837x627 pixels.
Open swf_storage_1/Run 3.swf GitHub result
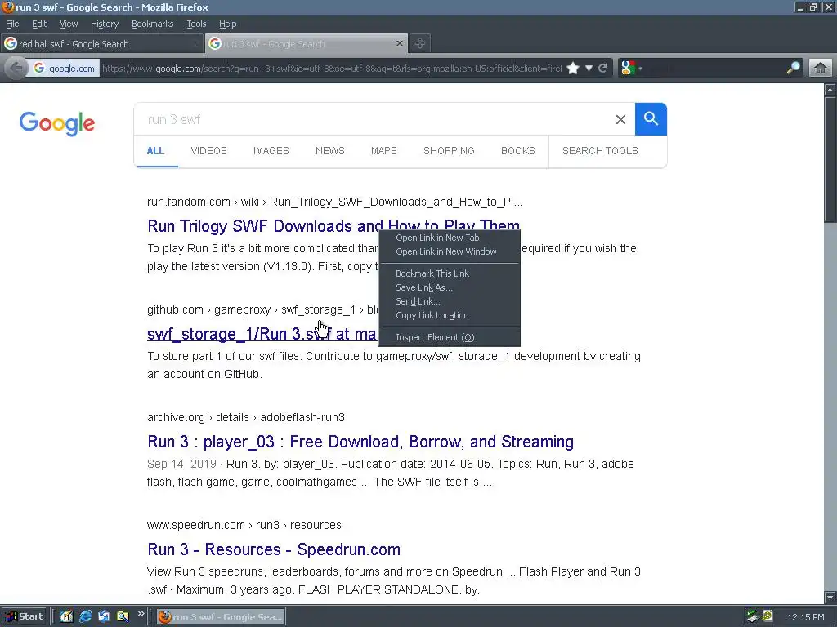[262, 334]
